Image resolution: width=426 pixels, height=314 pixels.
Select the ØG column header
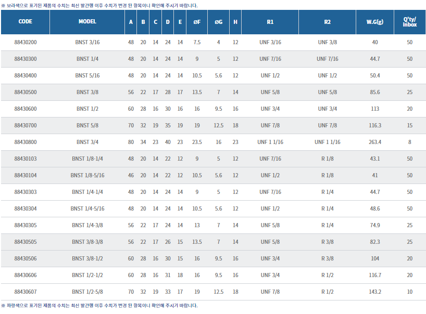point(218,22)
